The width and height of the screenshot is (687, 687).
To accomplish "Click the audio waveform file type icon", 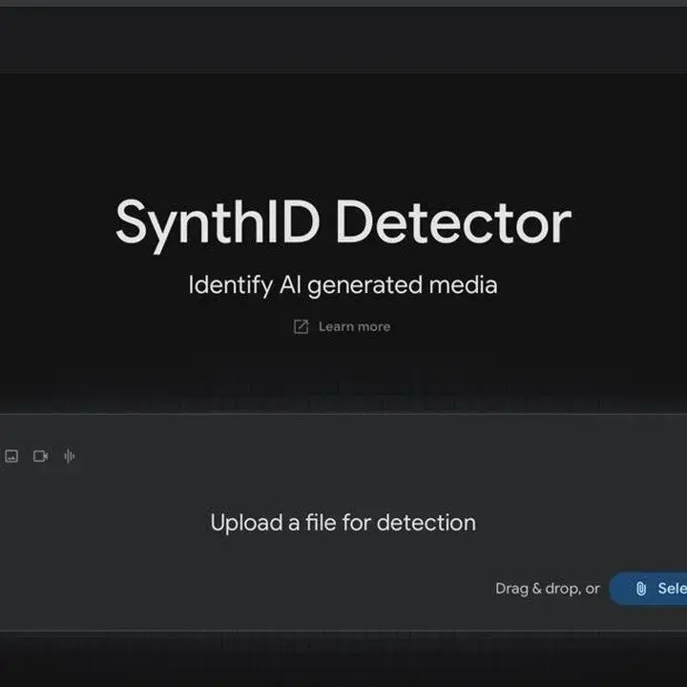I will click(x=70, y=456).
